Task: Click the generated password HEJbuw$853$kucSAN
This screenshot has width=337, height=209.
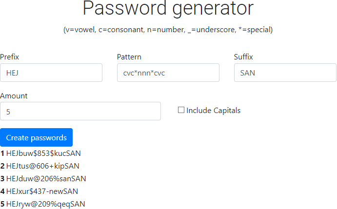Action: [x=43, y=153]
